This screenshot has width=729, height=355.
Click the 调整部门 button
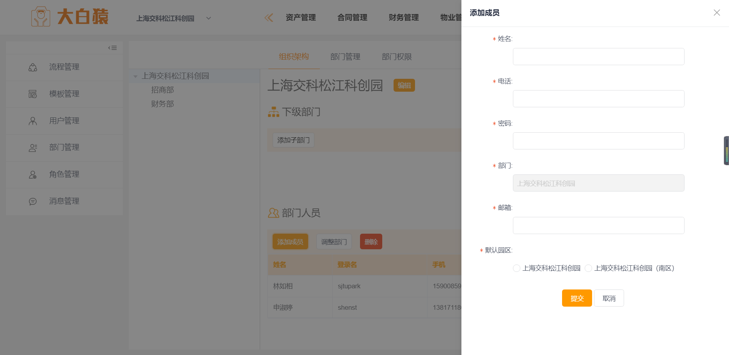(334, 242)
